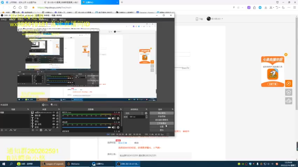Screen dimensions: 298x167
Task: Open 麦克风/Aux audio settings gear in mixer
Action: click(118, 118)
